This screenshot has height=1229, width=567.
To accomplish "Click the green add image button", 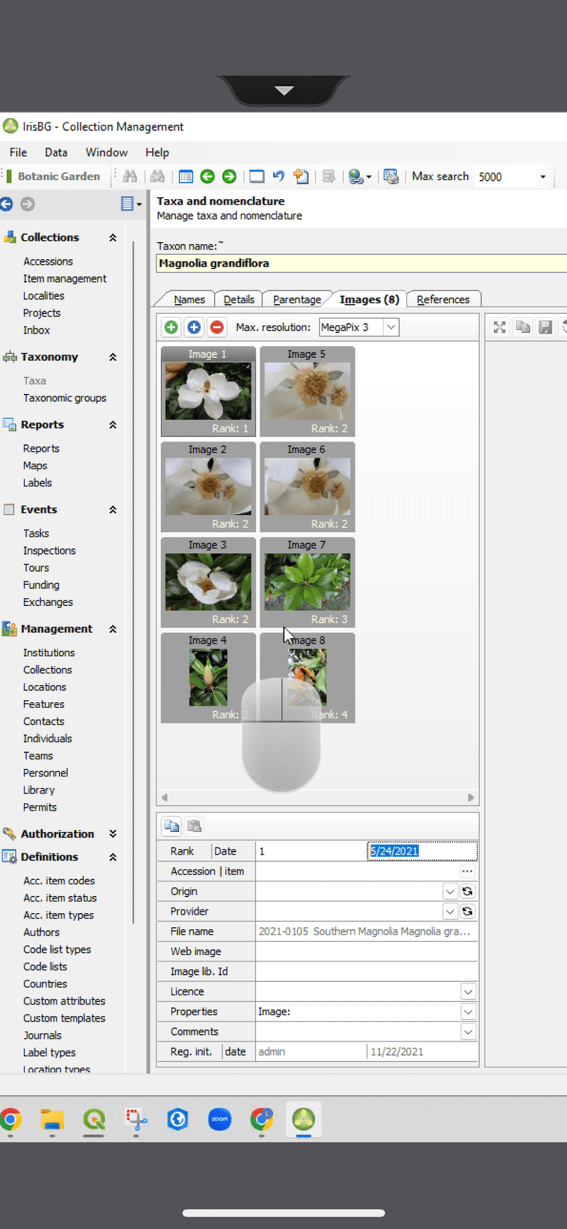I will point(171,328).
